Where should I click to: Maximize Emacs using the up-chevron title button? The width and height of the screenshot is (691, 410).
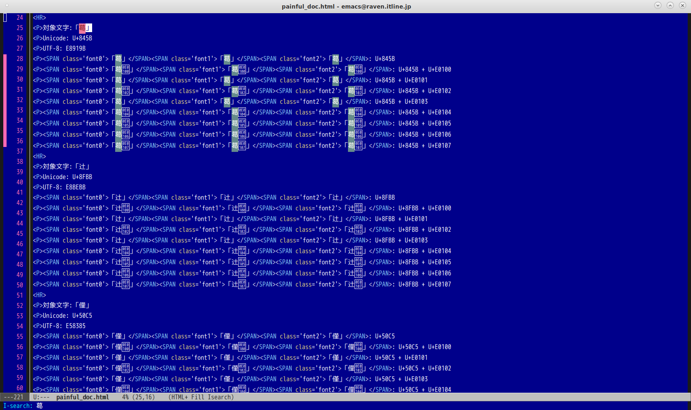coord(670,5)
